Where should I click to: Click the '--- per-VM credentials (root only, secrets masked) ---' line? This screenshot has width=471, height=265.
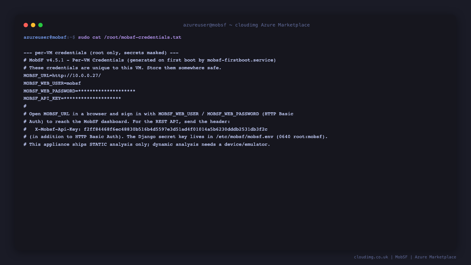pos(101,53)
